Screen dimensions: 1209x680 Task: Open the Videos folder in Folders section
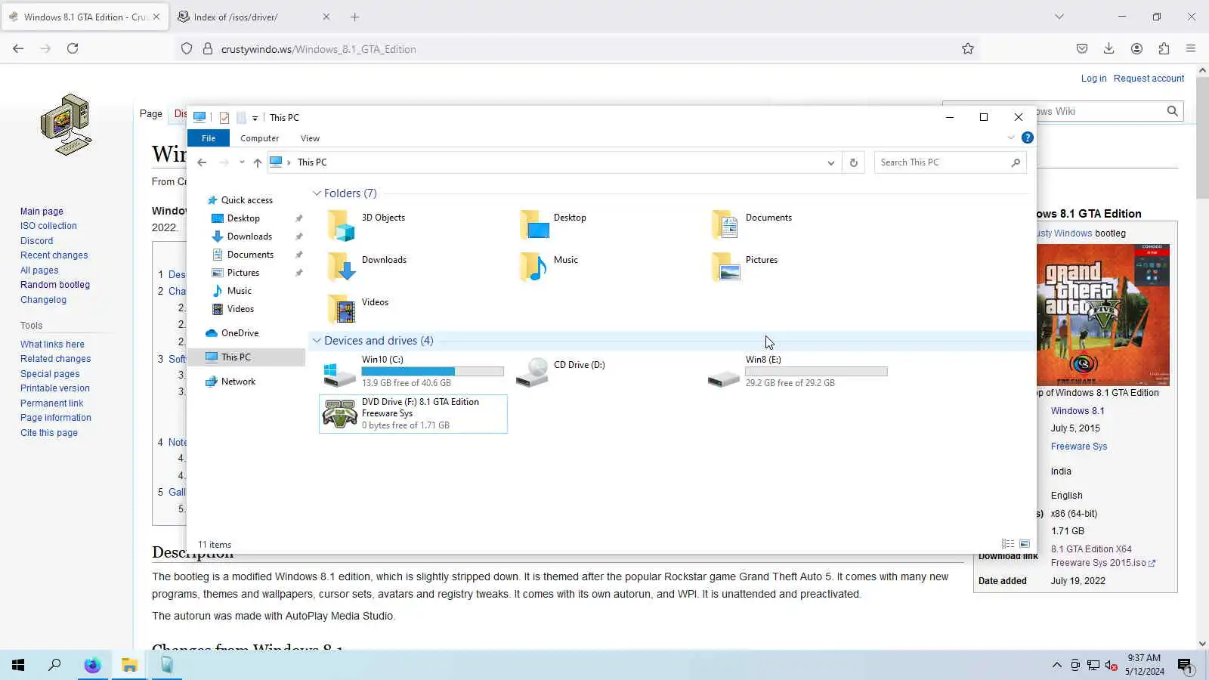[342, 310]
